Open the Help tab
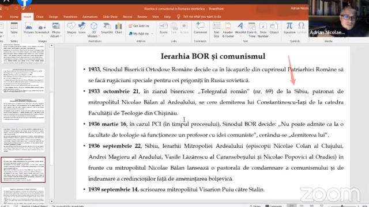The image size is (369, 207). tap(167, 17)
